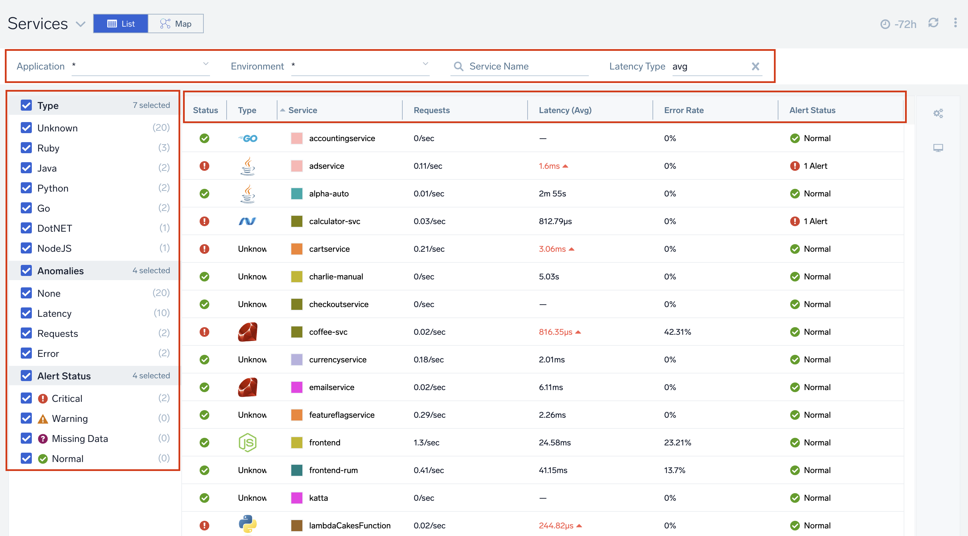Expand the Services title dropdown
This screenshot has height=536, width=968.
(80, 24)
